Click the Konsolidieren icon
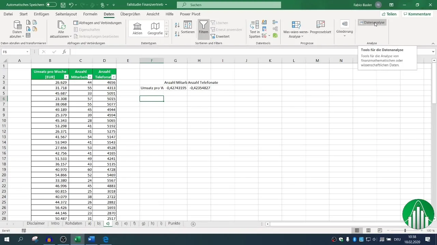Viewport: 437px width, 245px height. point(275,22)
